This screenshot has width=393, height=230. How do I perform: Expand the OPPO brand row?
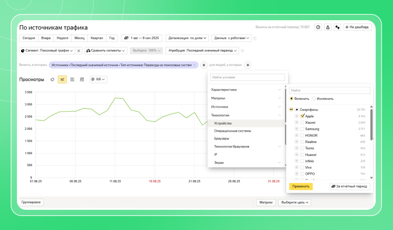(296, 174)
